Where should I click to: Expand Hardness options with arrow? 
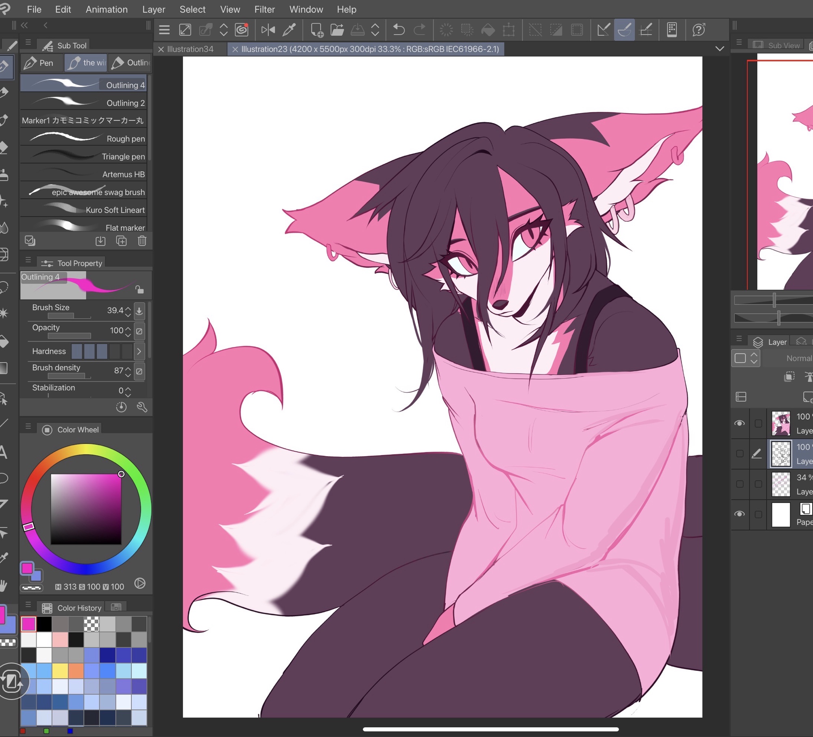[x=139, y=351]
